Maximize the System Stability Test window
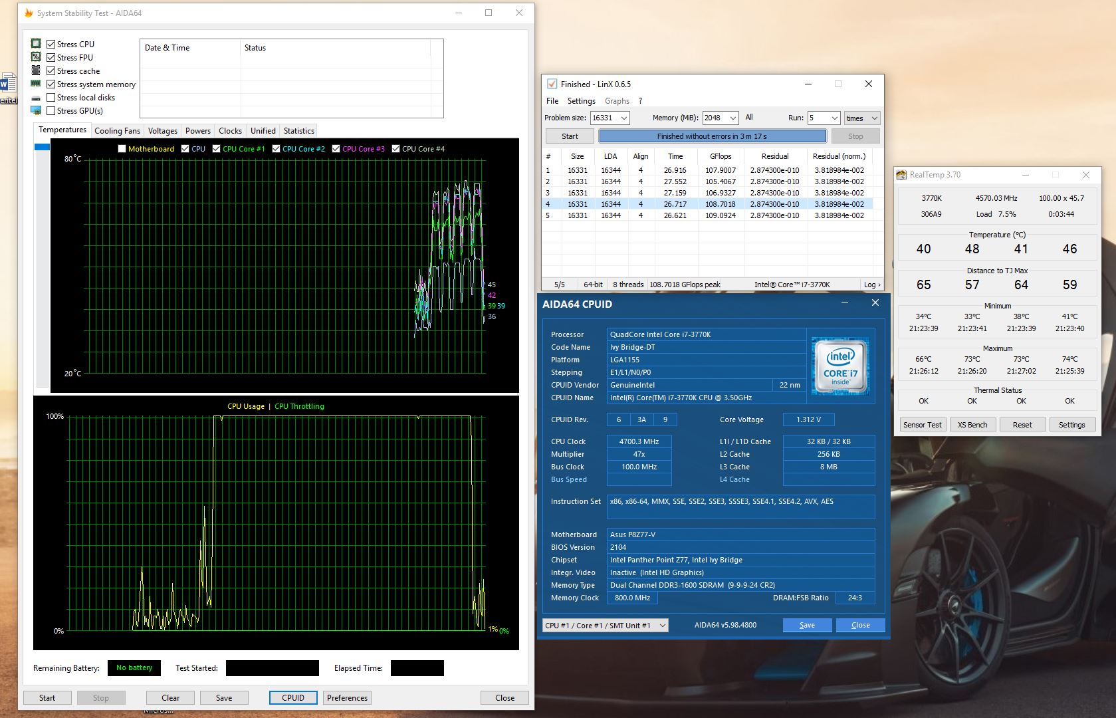 [x=489, y=13]
